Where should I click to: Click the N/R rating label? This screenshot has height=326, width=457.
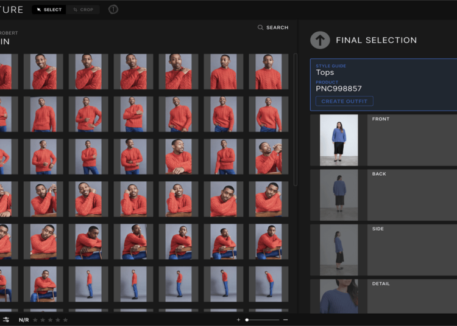[24, 320]
